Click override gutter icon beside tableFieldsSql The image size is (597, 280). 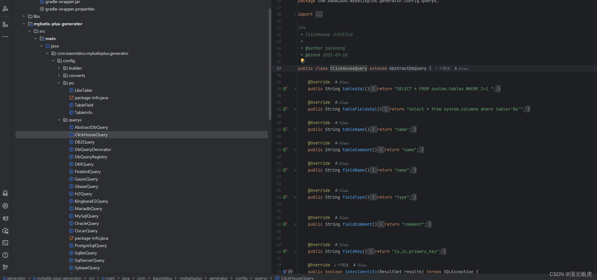(285, 109)
